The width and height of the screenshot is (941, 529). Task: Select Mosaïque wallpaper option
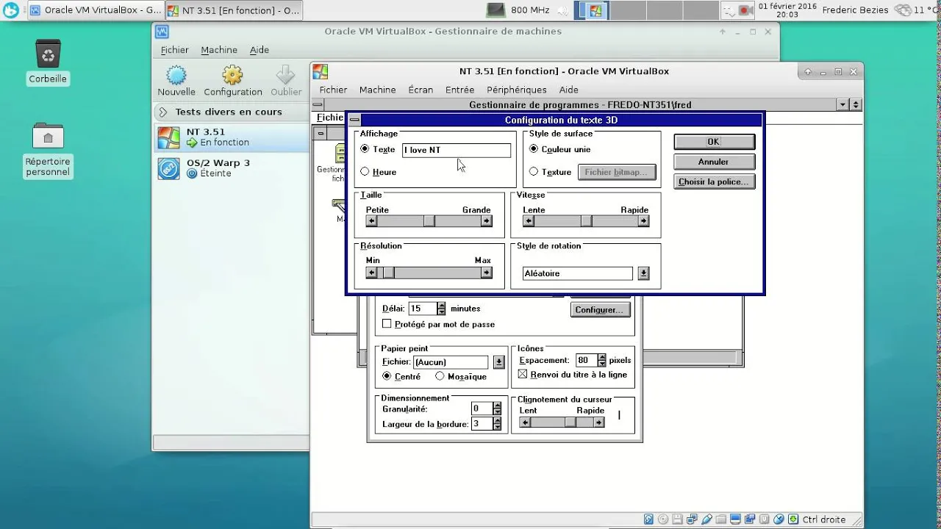coord(440,376)
